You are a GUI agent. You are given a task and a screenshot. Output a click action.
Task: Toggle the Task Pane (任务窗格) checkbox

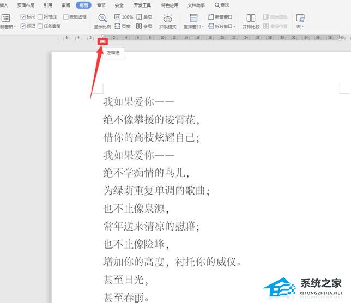40,26
